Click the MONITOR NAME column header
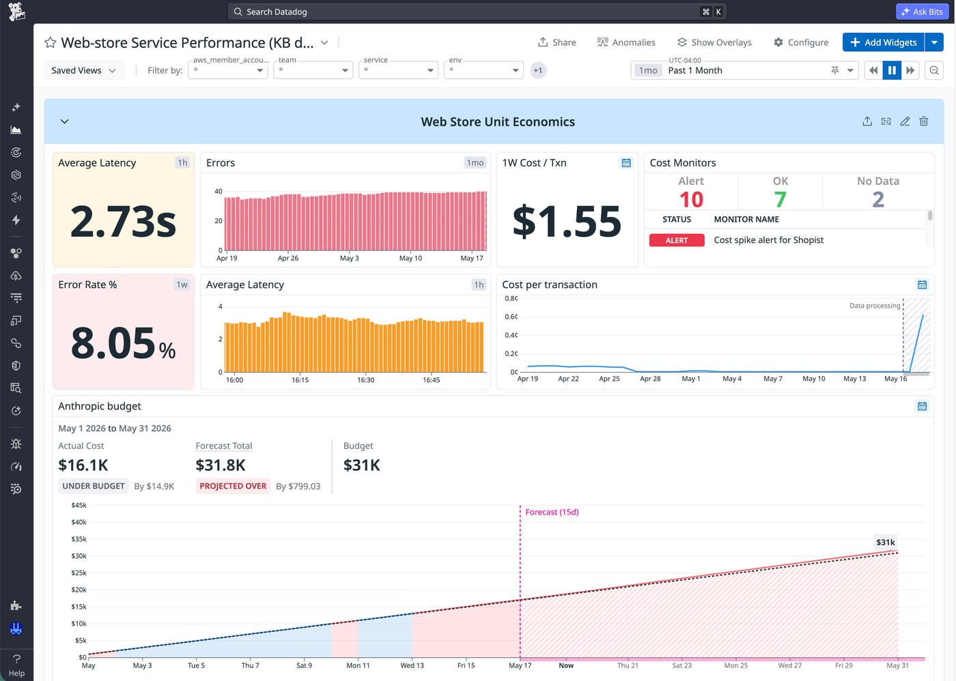Image resolution: width=956 pixels, height=681 pixels. point(746,219)
